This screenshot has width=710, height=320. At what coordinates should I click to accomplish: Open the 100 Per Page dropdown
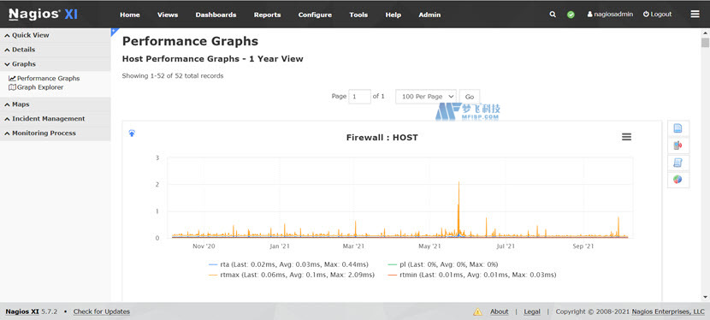tap(426, 97)
